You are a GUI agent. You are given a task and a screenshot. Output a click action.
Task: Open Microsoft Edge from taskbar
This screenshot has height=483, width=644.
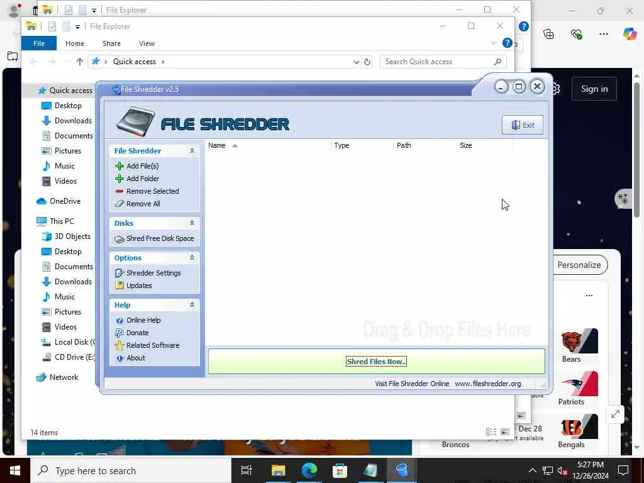(x=309, y=470)
